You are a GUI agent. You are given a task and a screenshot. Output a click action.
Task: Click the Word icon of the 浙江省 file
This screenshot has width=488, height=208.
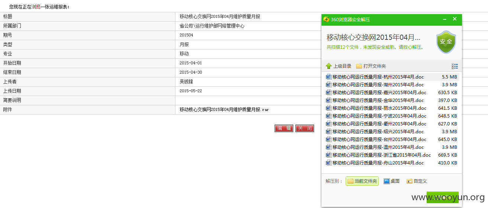click(x=329, y=155)
